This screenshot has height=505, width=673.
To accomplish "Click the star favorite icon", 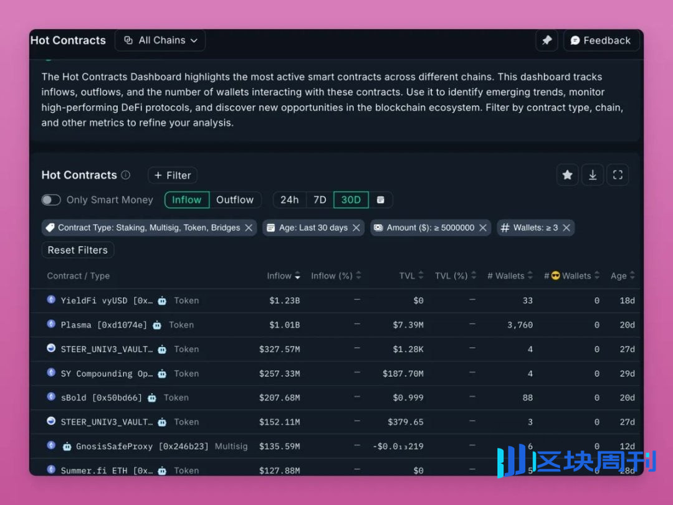I will (568, 174).
